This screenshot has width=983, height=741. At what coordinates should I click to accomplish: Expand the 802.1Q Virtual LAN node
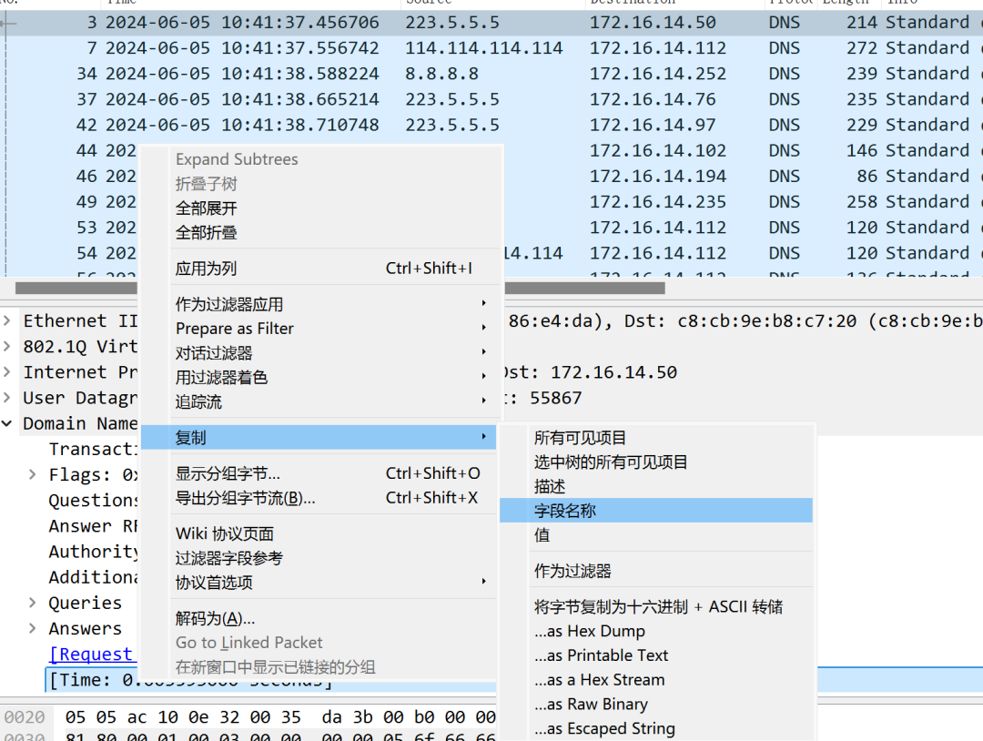point(8,347)
